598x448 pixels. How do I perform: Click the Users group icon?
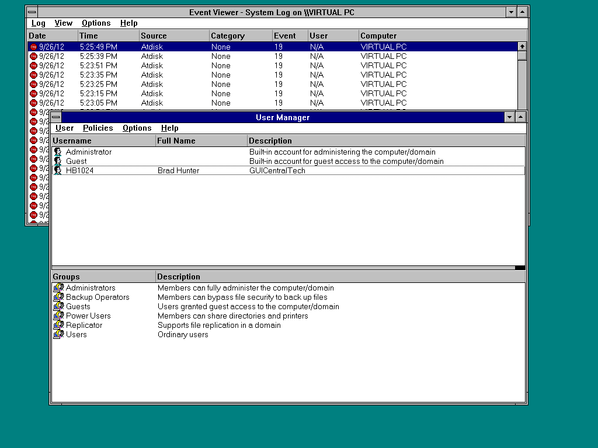pyautogui.click(x=58, y=334)
